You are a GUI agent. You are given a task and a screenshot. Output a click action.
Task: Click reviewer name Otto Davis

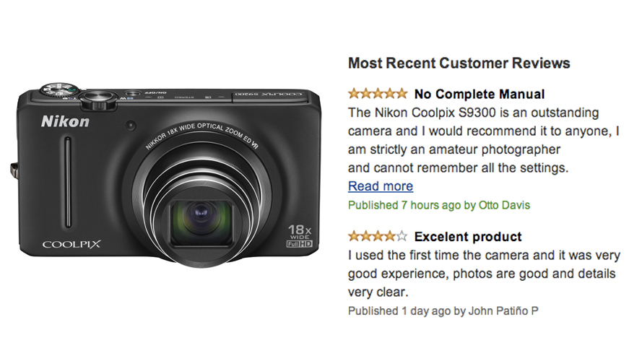pyautogui.click(x=505, y=205)
